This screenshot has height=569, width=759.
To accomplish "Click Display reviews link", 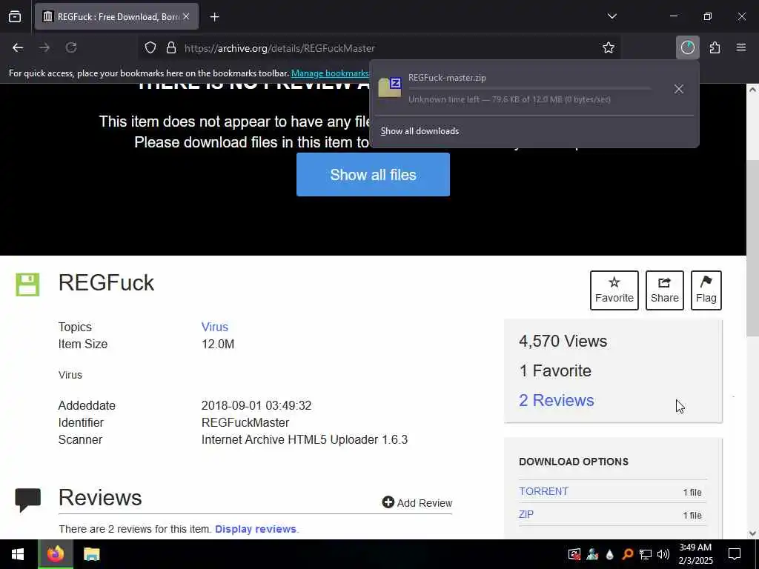I will coord(256,529).
